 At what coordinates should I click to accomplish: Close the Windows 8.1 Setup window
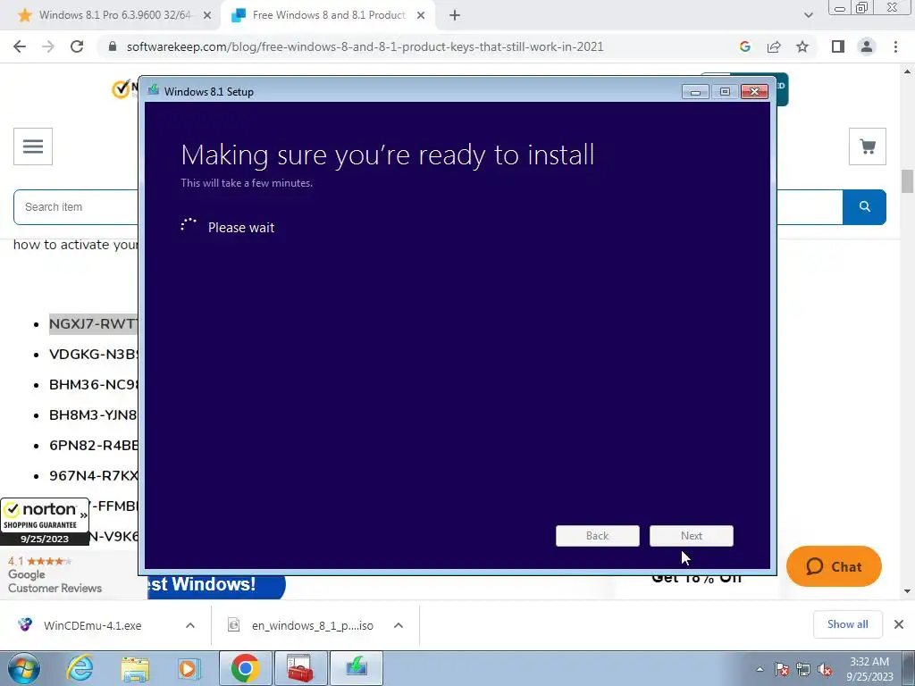(x=754, y=92)
